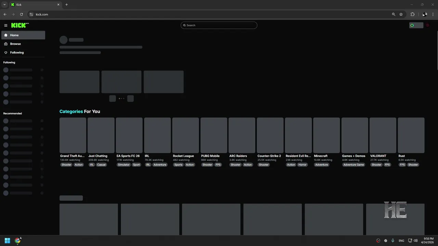Image resolution: width=438 pixels, height=246 pixels.
Task: Open volume speaker icon in tray
Action: point(415,241)
